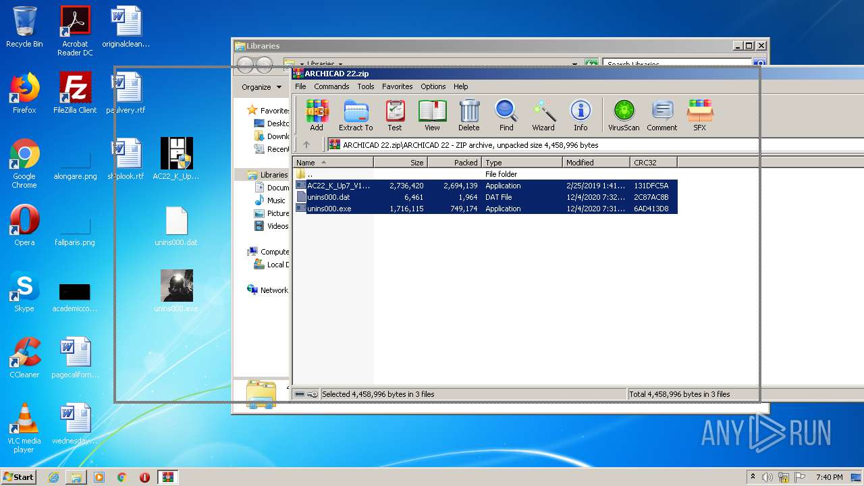Viewport: 864px width, 486px height.
Task: Open the Tools menu
Action: (x=366, y=86)
